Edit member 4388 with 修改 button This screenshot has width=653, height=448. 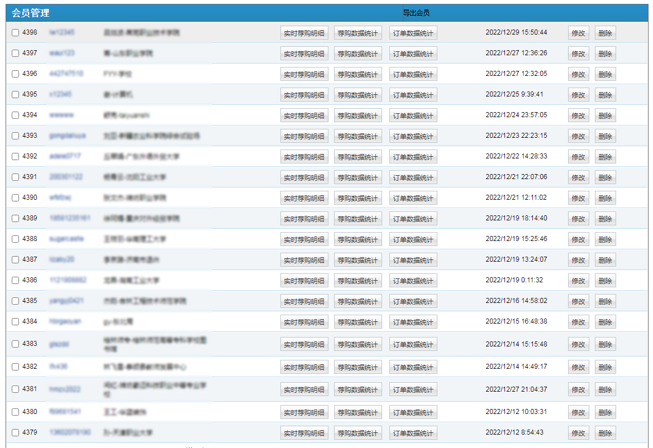tap(578, 239)
